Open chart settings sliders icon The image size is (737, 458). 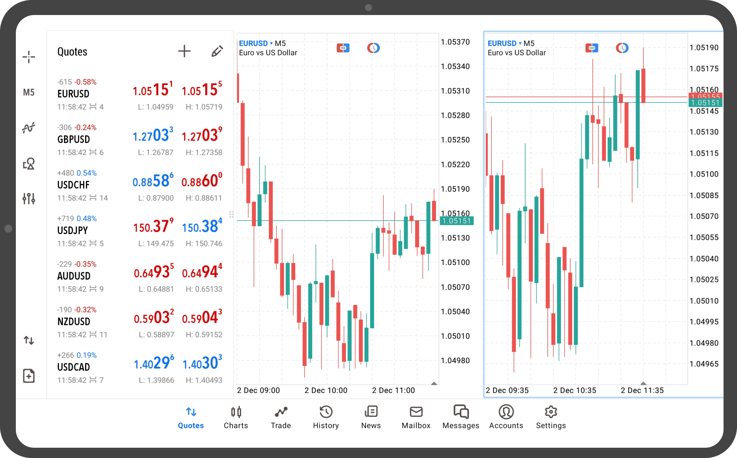(28, 198)
